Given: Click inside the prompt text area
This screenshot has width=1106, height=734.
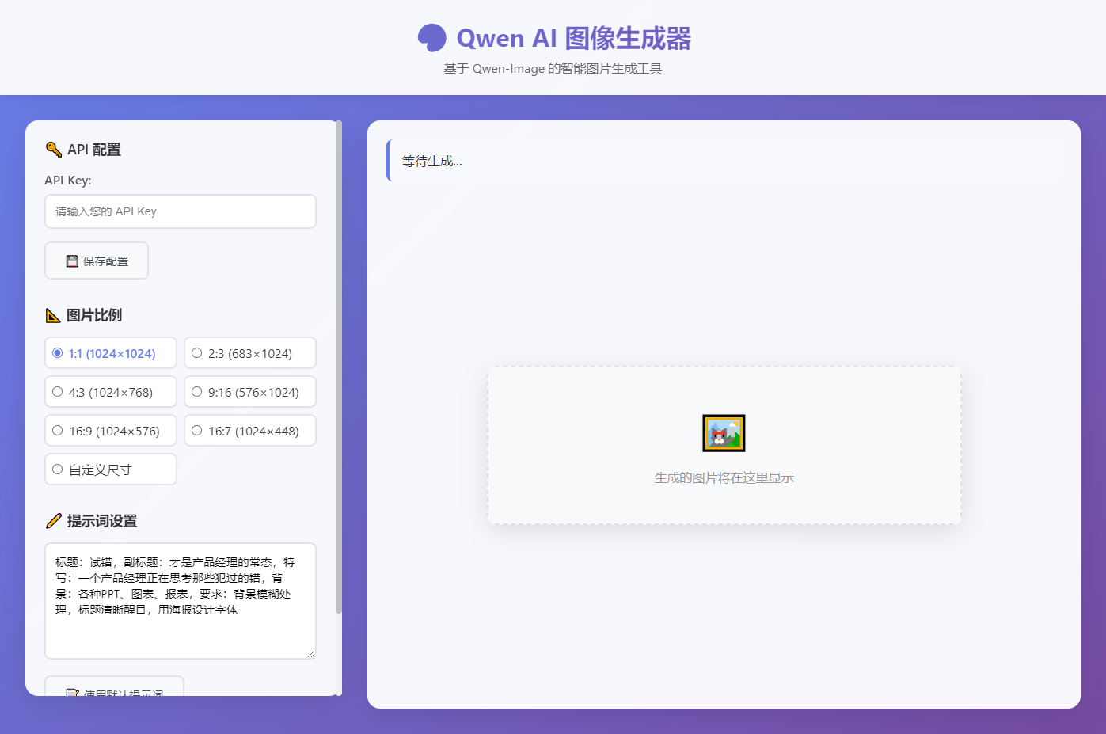Looking at the screenshot, I should pyautogui.click(x=181, y=601).
